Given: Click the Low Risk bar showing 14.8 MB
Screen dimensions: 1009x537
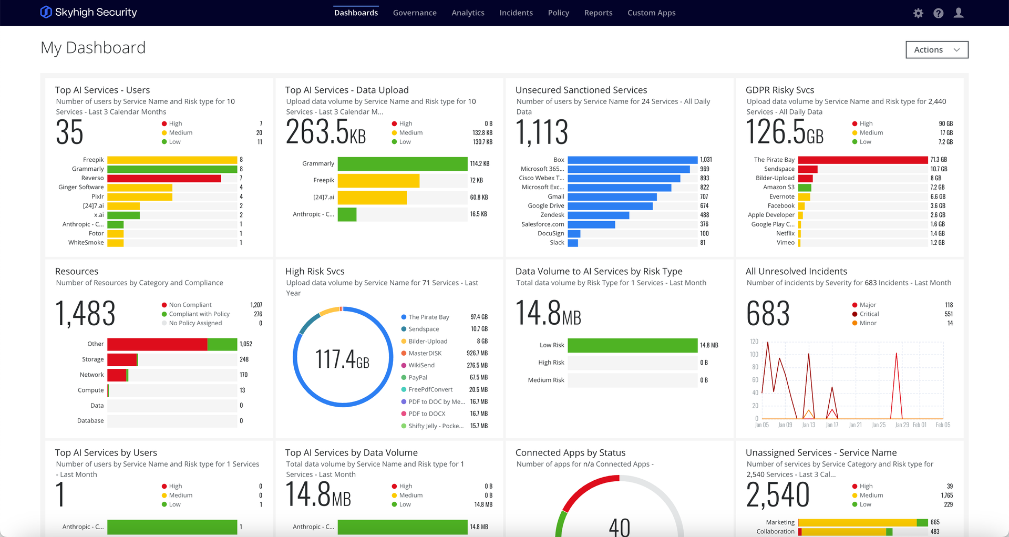Looking at the screenshot, I should click(x=633, y=345).
